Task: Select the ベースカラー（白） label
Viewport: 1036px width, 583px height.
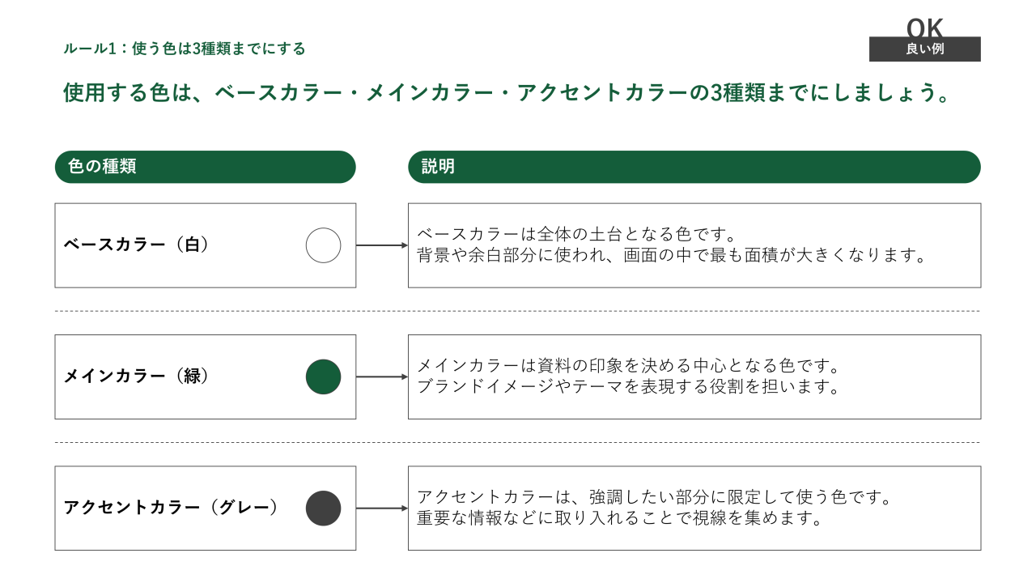Action: [x=137, y=245]
